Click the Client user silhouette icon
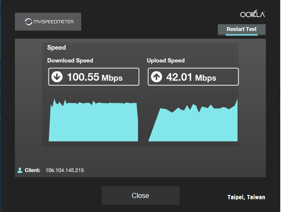Image resolution: width=282 pixels, height=212 pixels. [20, 170]
